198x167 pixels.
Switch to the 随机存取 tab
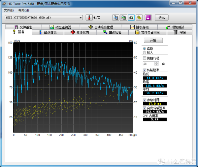click(140, 27)
